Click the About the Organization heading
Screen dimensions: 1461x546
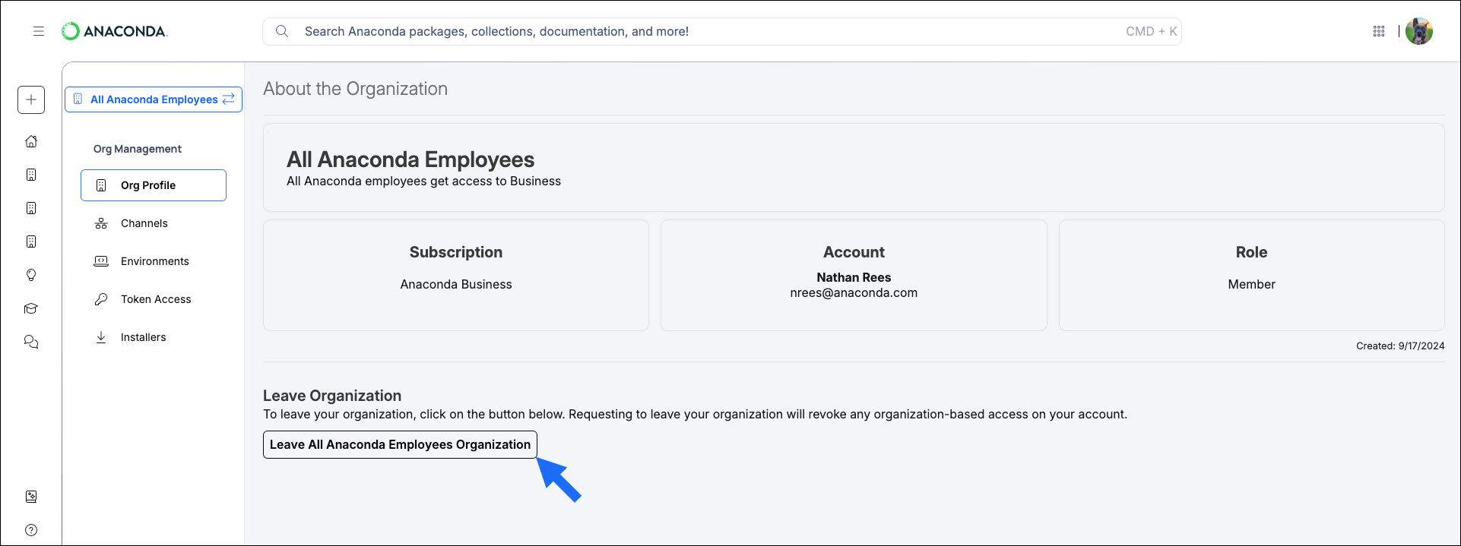coord(355,89)
